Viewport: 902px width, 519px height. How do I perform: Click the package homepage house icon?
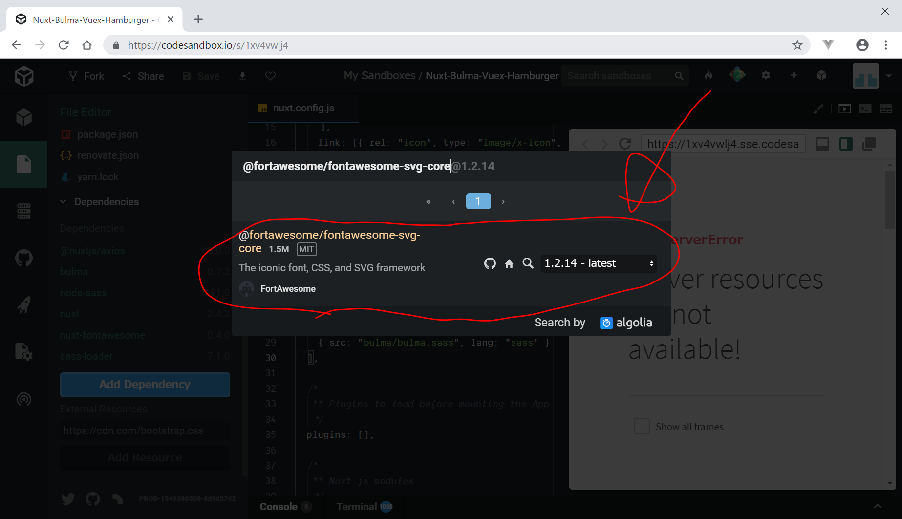coord(509,264)
